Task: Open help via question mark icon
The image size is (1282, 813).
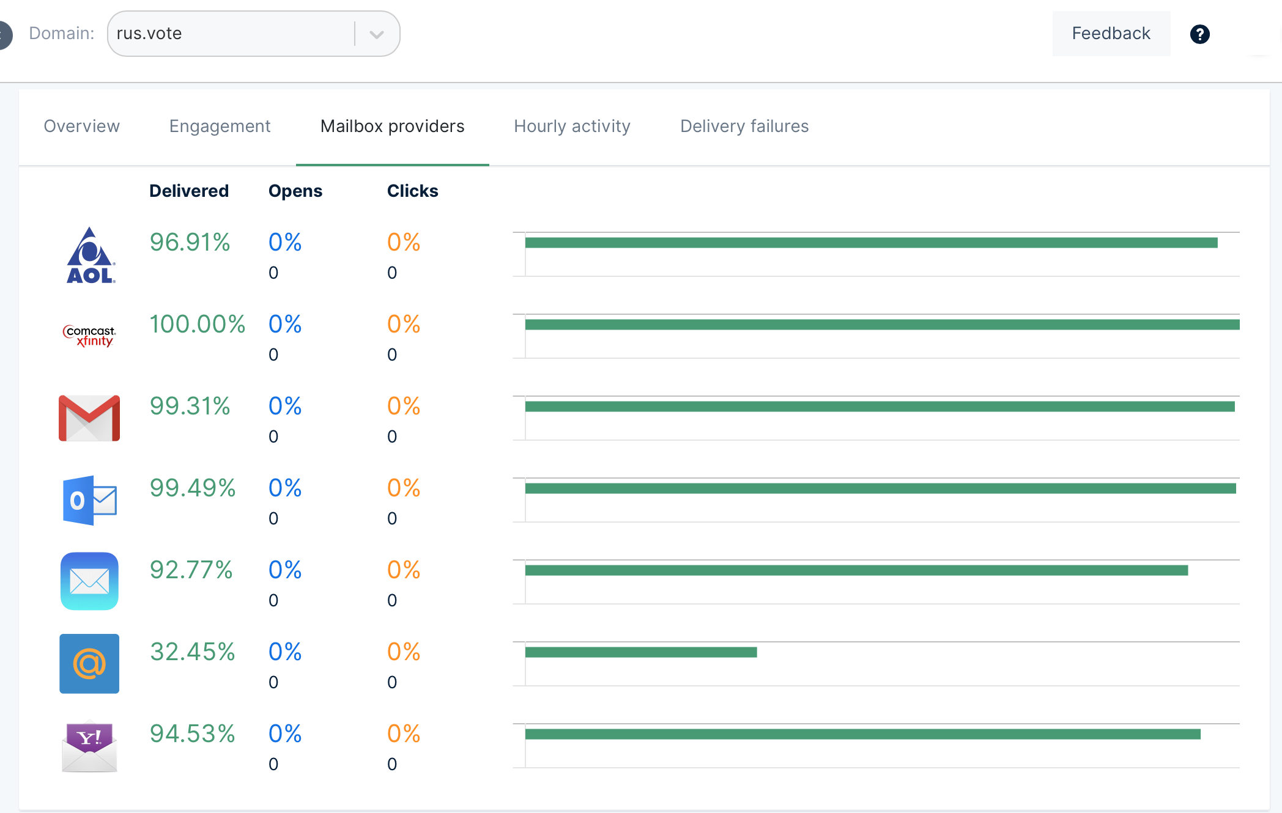Action: click(x=1199, y=34)
